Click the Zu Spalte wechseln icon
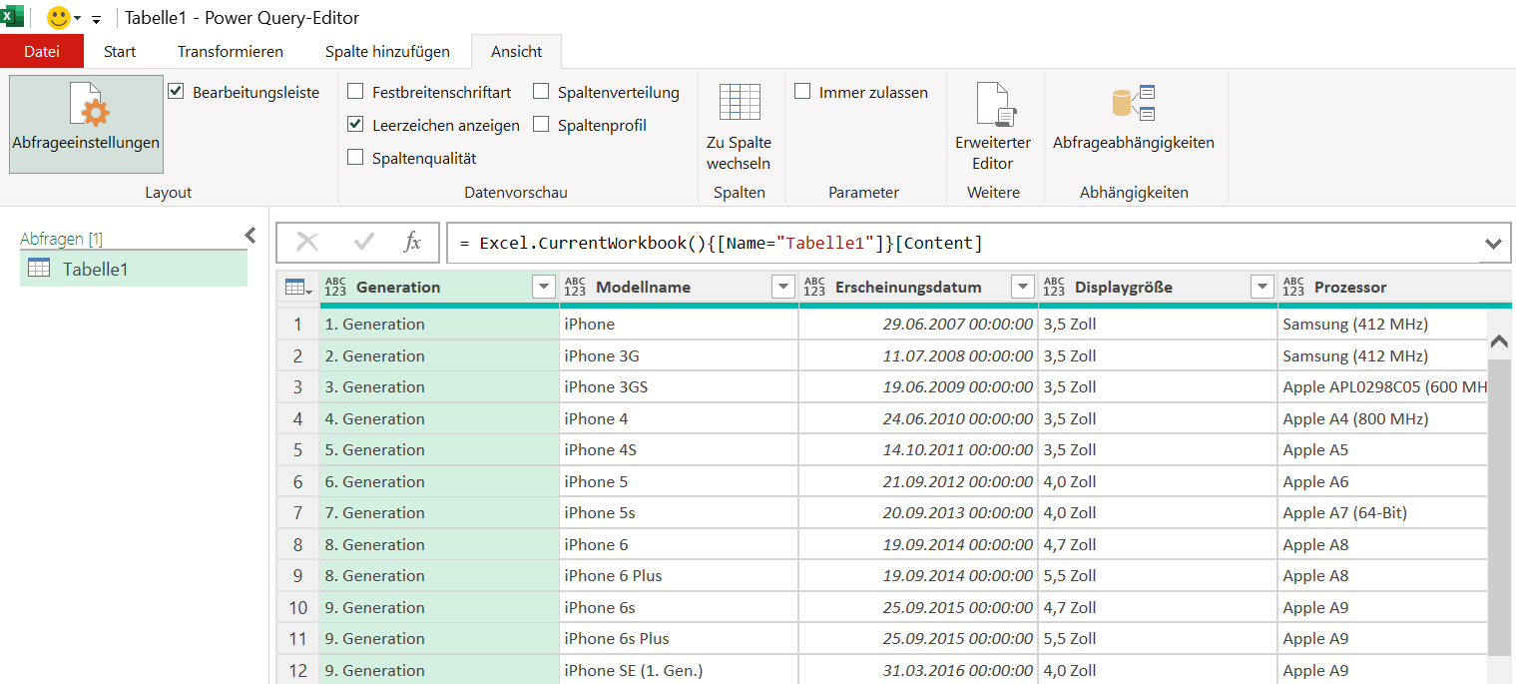 coord(740,103)
